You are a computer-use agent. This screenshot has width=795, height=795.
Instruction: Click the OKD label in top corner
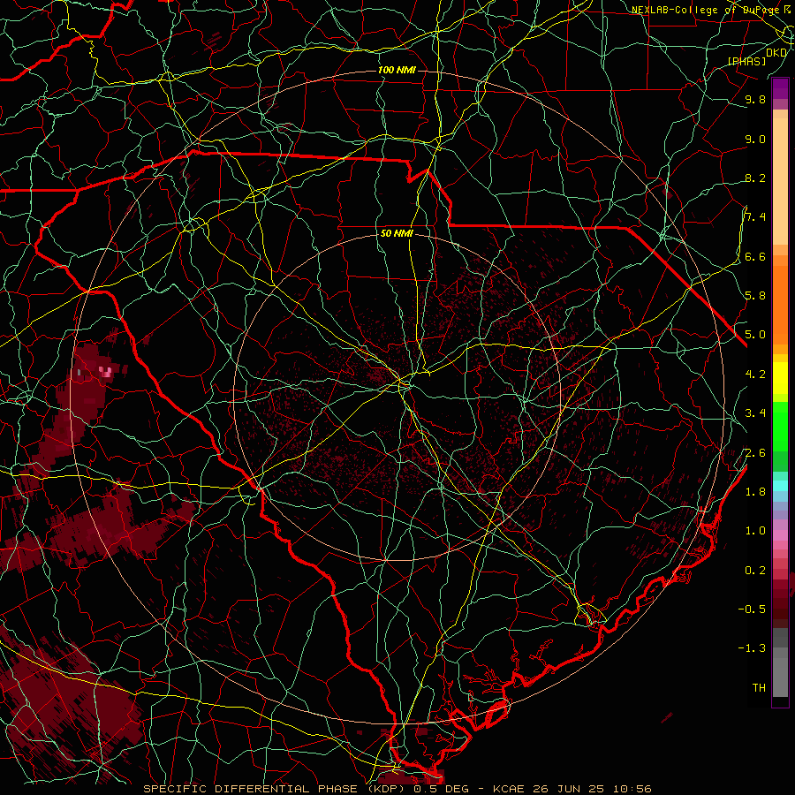point(776,53)
